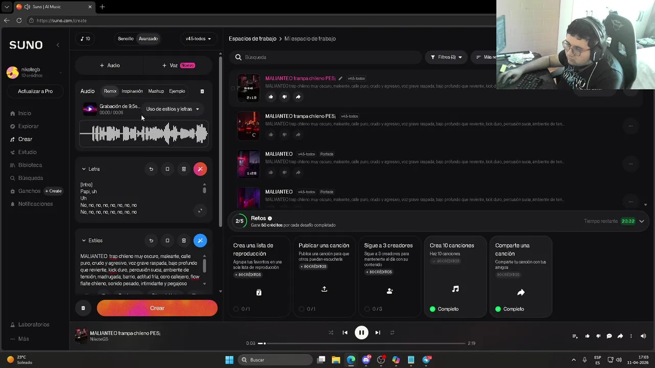Click the blue magic wand in Estilos
The height and width of the screenshot is (368, 655).
tap(200, 240)
